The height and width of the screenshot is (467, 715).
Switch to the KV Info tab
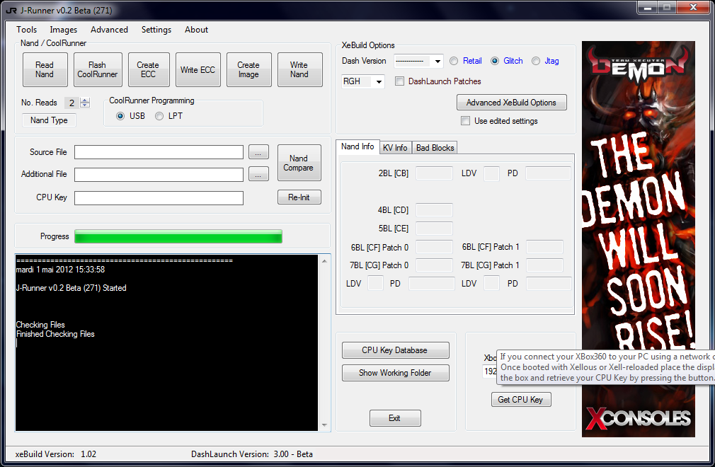[395, 148]
